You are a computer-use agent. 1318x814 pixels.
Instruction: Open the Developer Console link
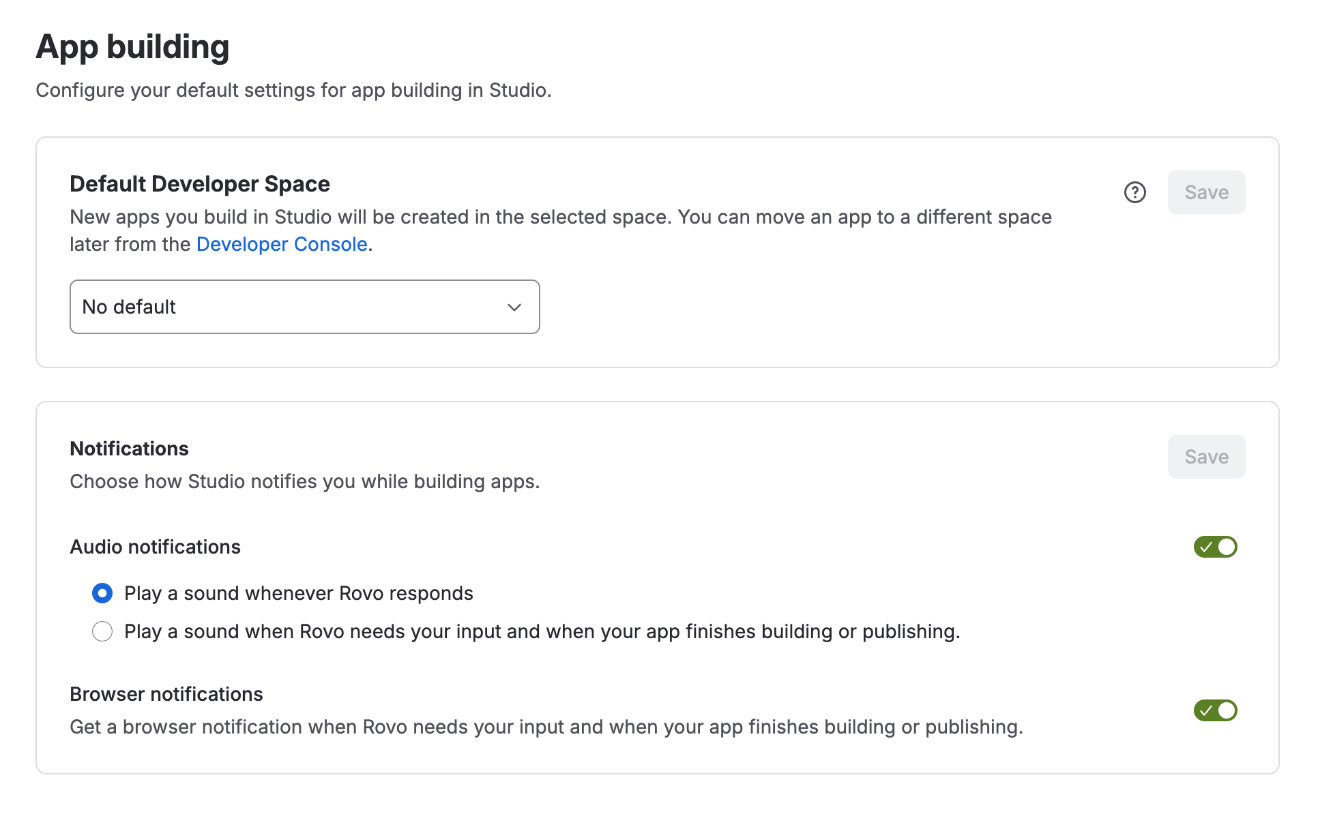[x=282, y=244]
